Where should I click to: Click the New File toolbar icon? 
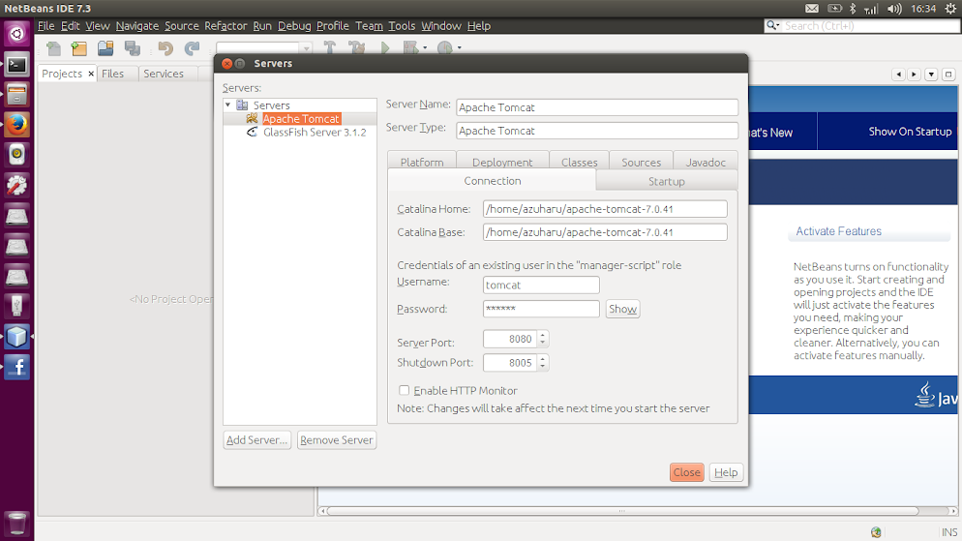[x=53, y=48]
